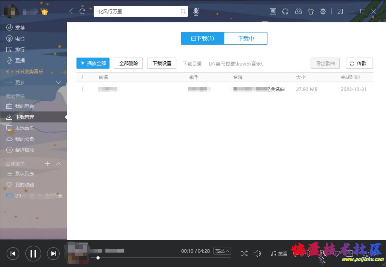
Task: Click the headphones listening icon
Action: (285, 11)
